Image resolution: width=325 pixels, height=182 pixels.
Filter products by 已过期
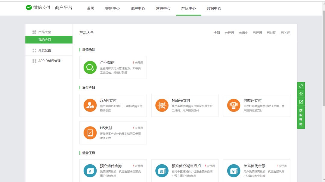pyautogui.click(x=271, y=33)
